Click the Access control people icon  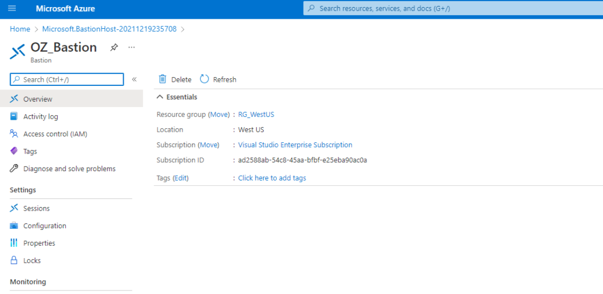click(14, 134)
